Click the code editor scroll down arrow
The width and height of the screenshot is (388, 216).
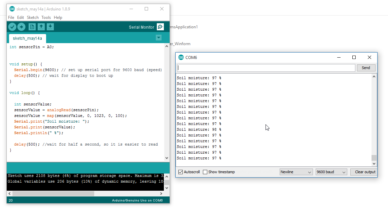pos(167,158)
